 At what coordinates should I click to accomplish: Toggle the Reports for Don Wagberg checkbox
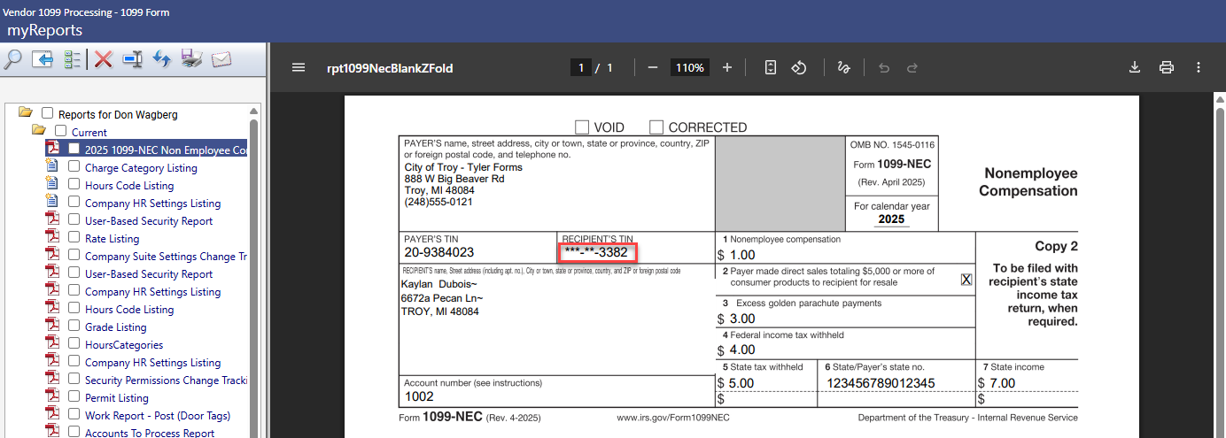tap(48, 114)
